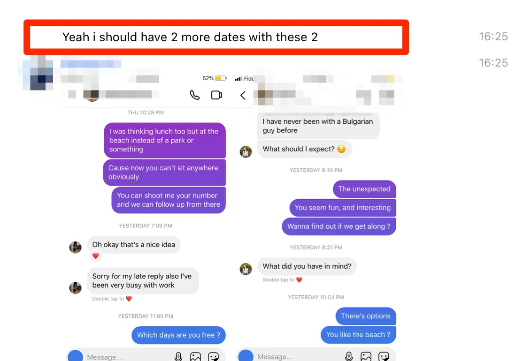Open image picker in left chat
The image size is (523, 361).
pyautogui.click(x=195, y=356)
